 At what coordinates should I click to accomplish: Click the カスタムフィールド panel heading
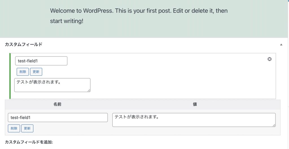[x=24, y=45]
